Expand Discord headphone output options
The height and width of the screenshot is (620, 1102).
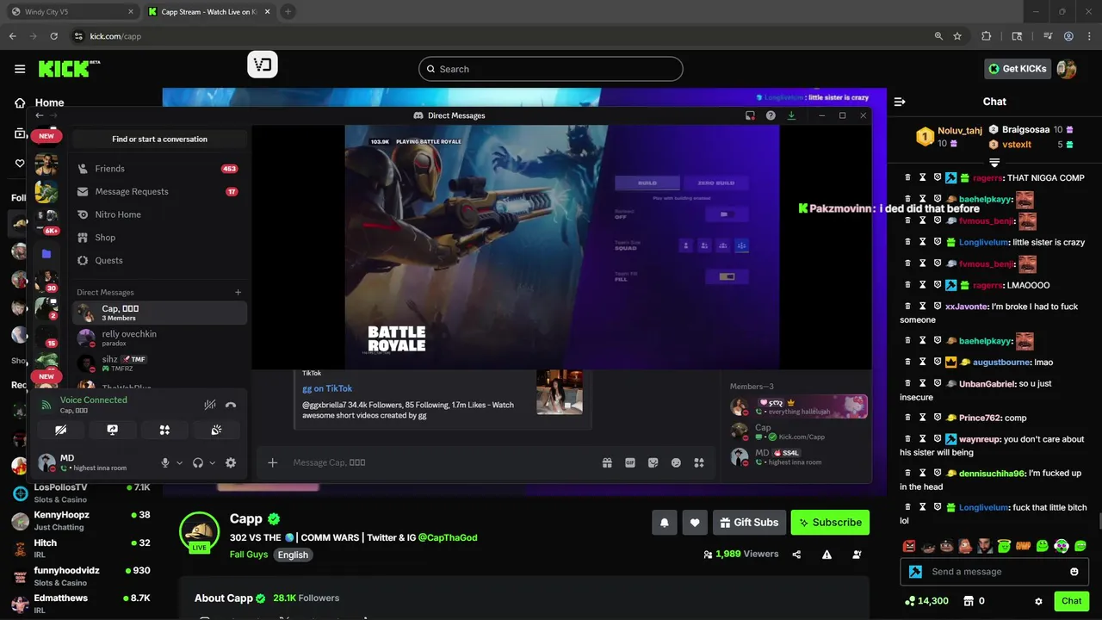tap(212, 462)
